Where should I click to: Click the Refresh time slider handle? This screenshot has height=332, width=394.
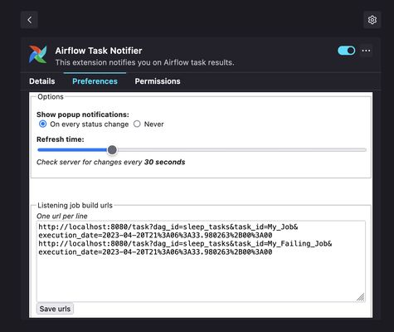tap(112, 150)
